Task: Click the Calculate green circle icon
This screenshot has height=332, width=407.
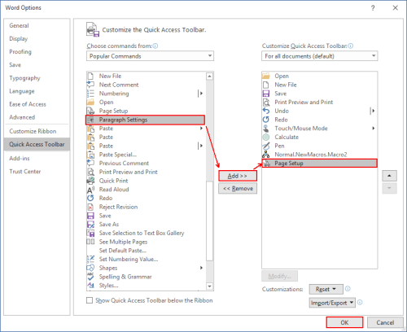Action: click(x=266, y=138)
